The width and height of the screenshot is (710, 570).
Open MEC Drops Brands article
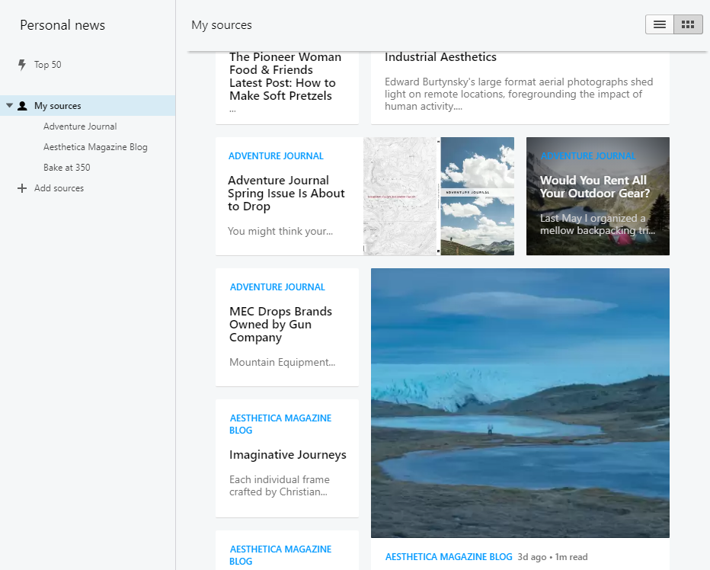(x=280, y=324)
